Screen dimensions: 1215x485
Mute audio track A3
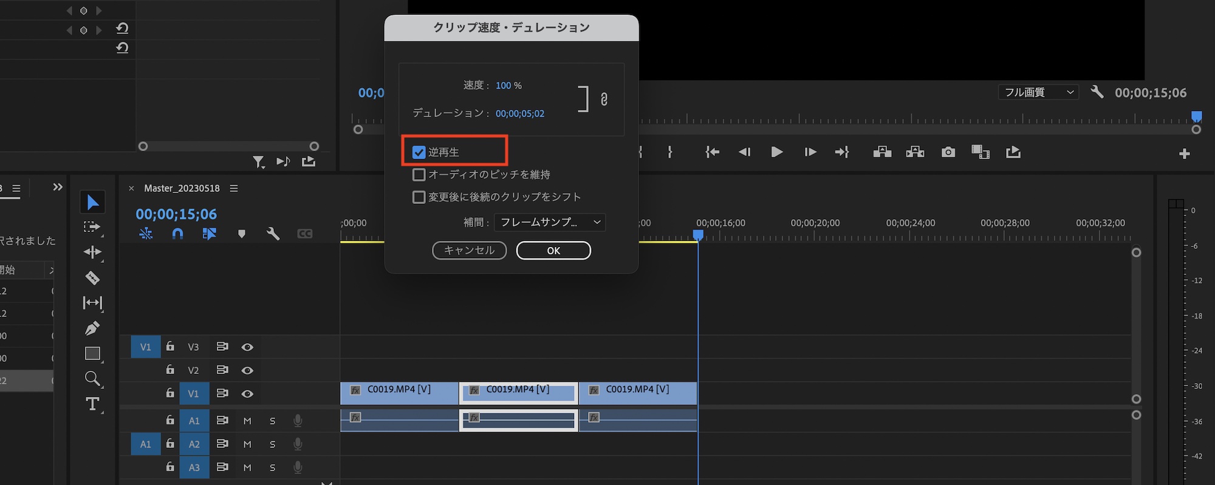[x=247, y=467]
